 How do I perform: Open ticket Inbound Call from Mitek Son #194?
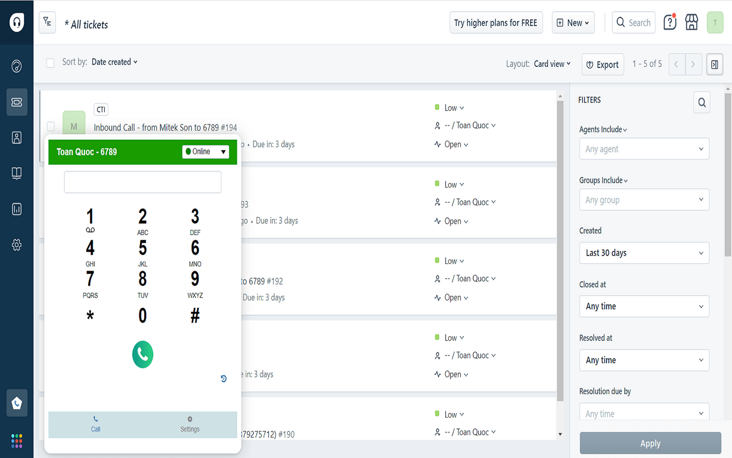tap(165, 128)
